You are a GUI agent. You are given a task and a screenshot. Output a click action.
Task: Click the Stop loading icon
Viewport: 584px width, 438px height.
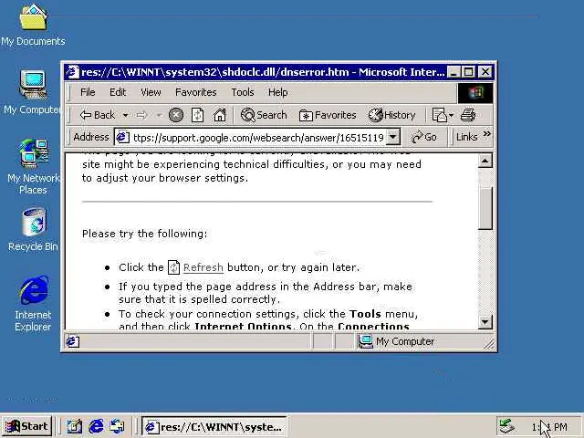176,115
